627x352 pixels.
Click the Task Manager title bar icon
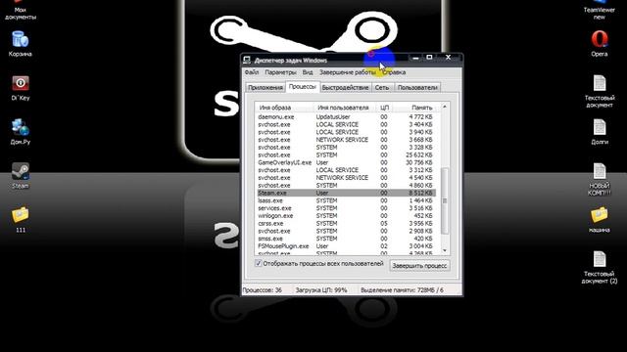coord(247,61)
